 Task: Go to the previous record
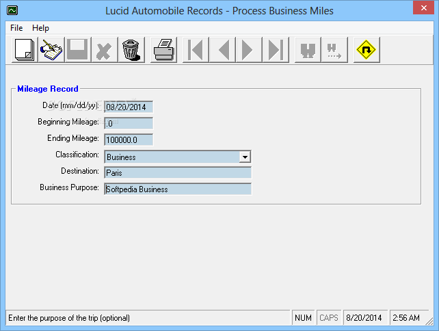pyautogui.click(x=222, y=50)
